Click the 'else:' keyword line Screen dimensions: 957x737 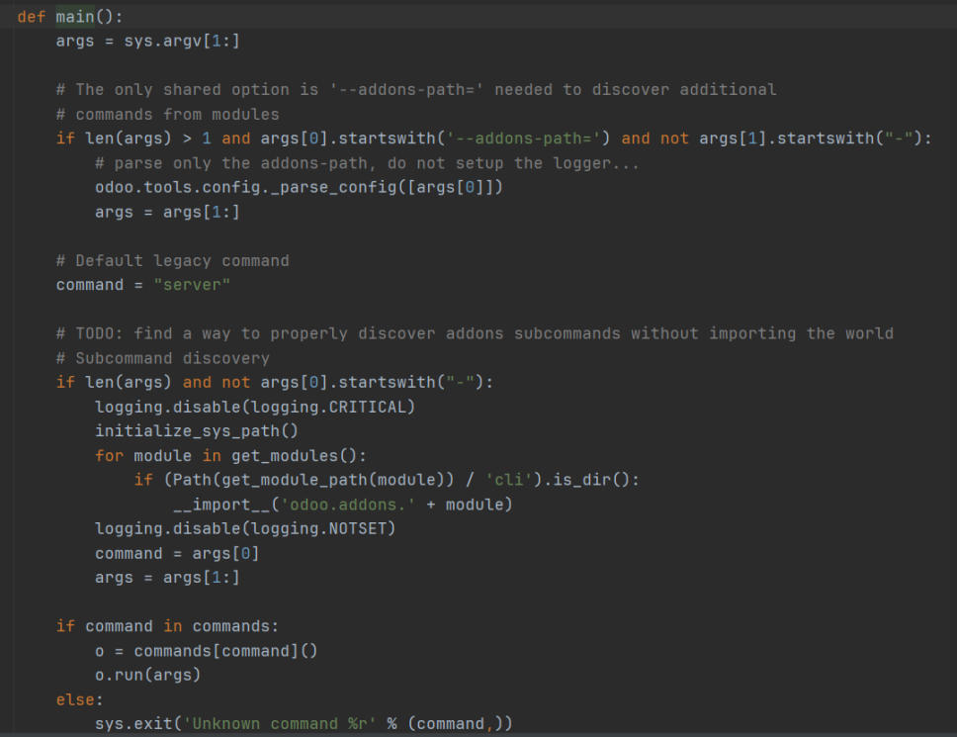point(79,699)
